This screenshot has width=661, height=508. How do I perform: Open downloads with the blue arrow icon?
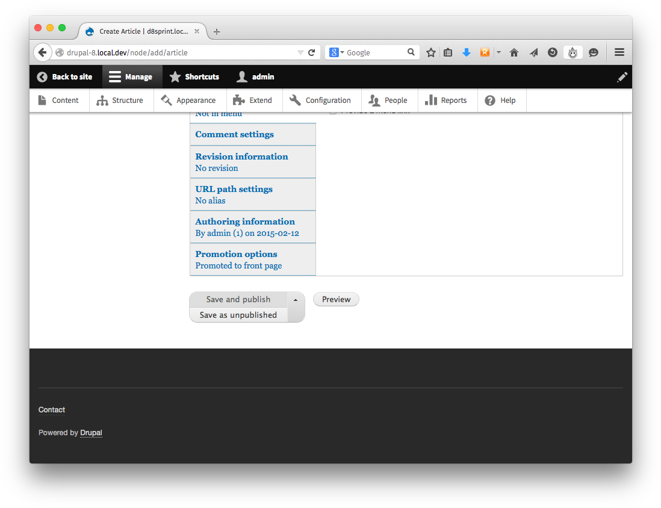click(x=466, y=52)
